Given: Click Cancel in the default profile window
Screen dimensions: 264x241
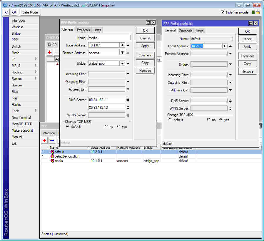Looking at the screenshot, I should (247, 39).
